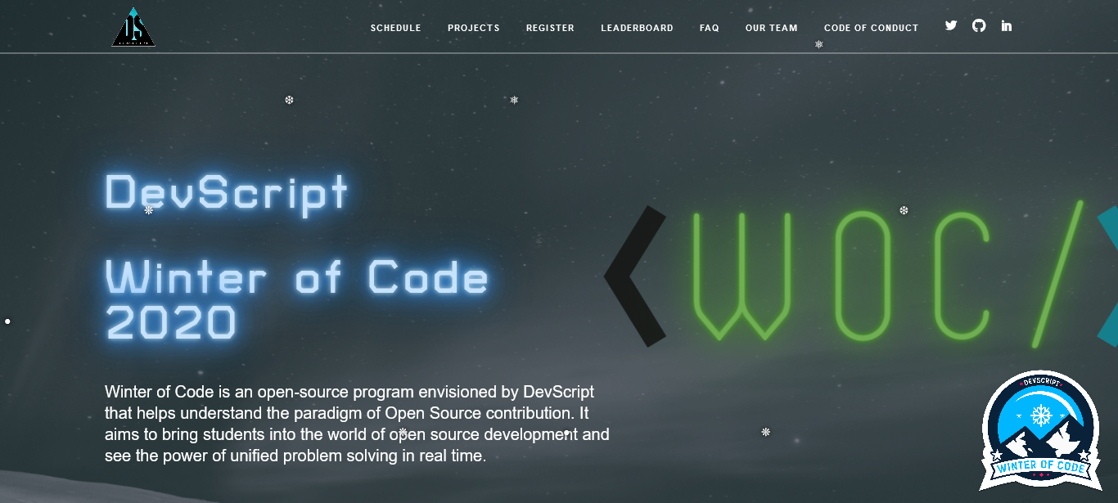Click the Winter of Code 2020 heading
1118x503 pixels.
tap(295, 299)
